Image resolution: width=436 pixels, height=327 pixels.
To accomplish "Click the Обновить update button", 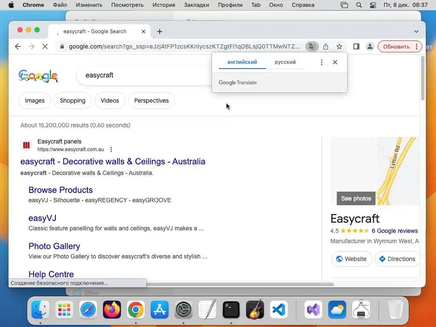I will [396, 46].
